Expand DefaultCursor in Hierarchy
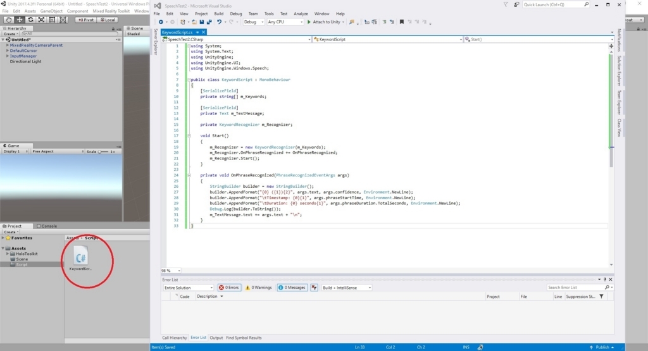Viewport: 648px width, 351px height. coord(8,51)
